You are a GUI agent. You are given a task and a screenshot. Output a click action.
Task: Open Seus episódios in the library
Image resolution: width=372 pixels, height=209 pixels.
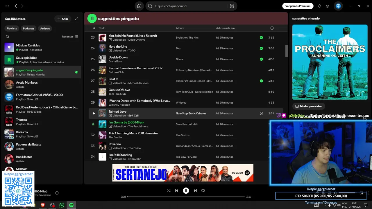click(42, 60)
